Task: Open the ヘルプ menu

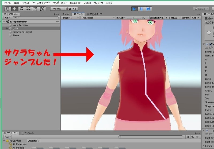Action: pos(109,3)
